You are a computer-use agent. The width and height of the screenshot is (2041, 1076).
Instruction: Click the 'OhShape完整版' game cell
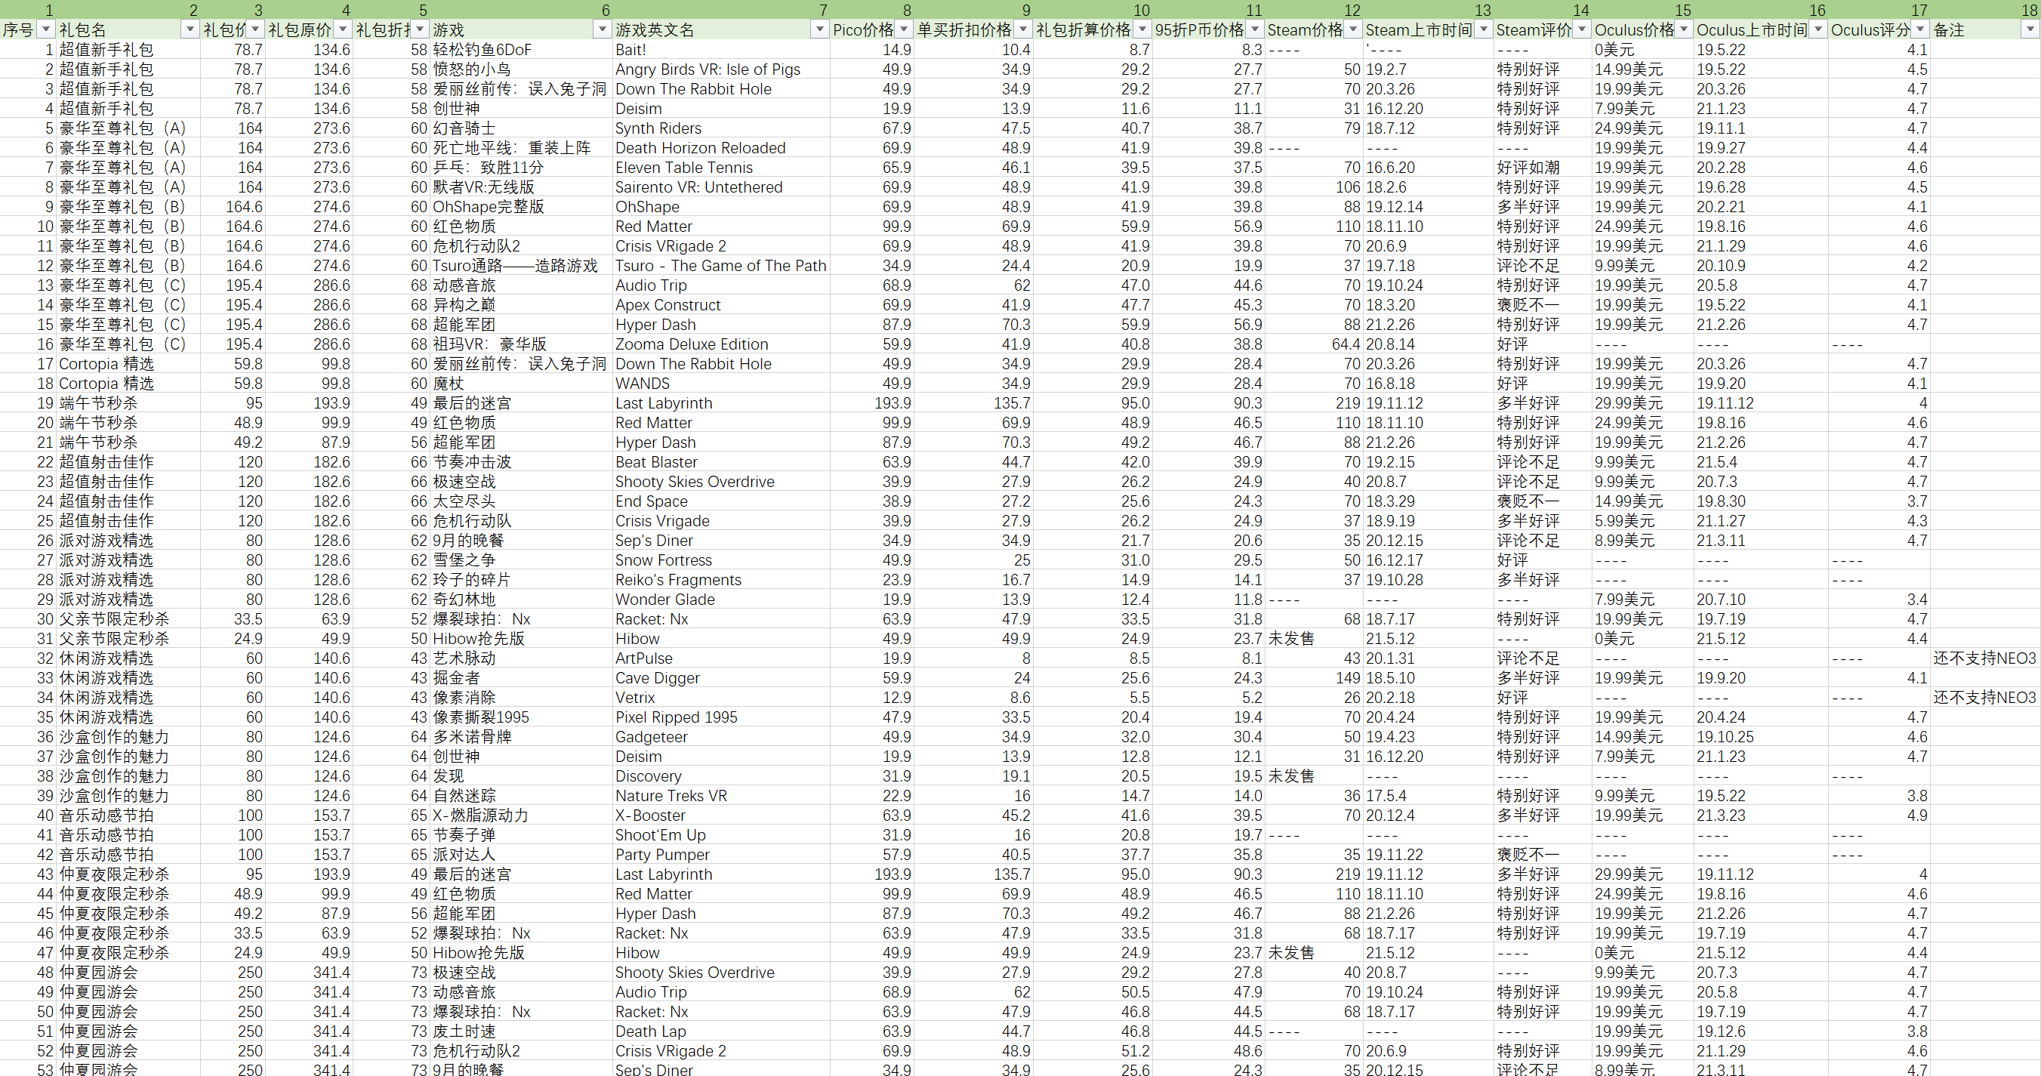(x=521, y=206)
